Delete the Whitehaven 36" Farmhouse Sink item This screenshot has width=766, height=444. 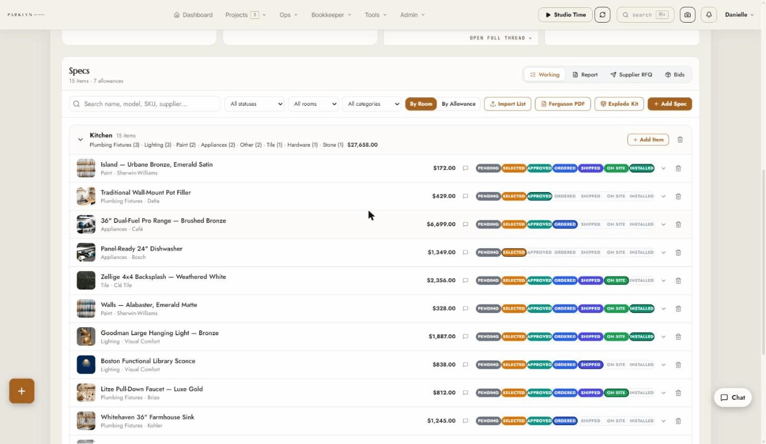coord(678,421)
